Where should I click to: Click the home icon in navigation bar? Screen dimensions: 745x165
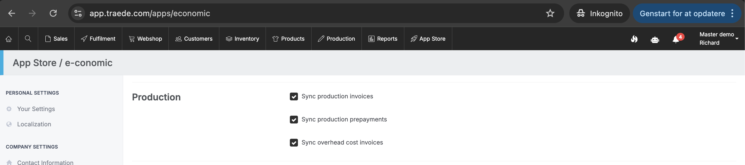(x=9, y=39)
